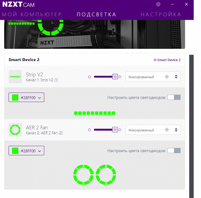Image resolution: width=201 pixels, height=198 pixels.
Task: Minimize the NZXT CAM window
Action: [x=172, y=4]
